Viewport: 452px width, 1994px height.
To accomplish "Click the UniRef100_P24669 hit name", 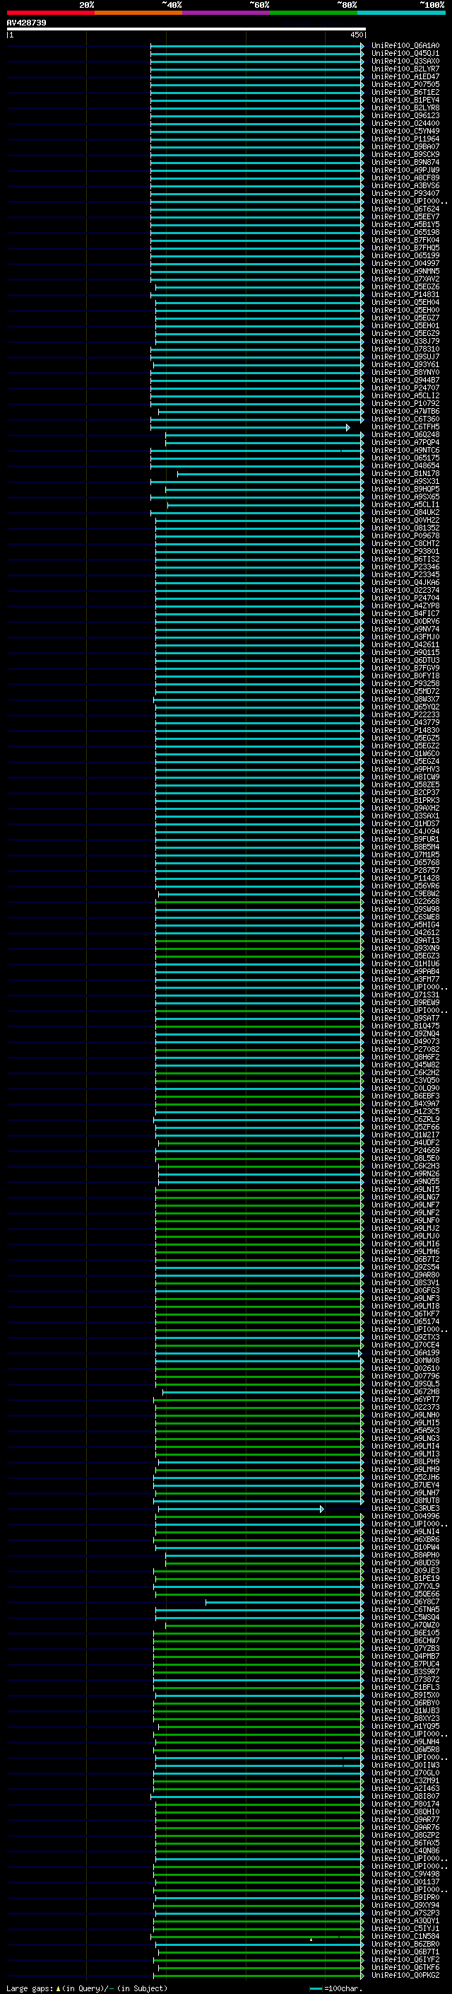I will point(405,1150).
